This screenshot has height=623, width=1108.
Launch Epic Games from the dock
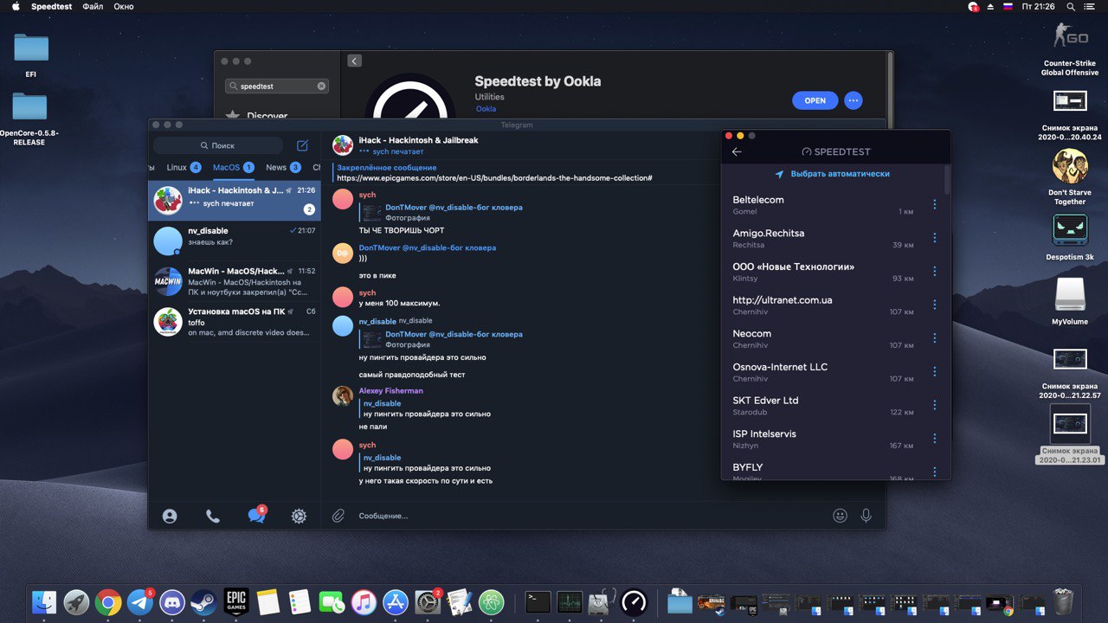236,601
